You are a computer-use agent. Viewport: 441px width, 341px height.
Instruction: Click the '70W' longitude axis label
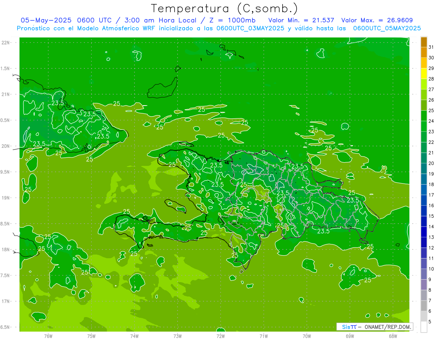307,336
